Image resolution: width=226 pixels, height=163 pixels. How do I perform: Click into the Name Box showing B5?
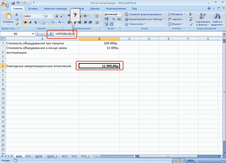point(16,34)
